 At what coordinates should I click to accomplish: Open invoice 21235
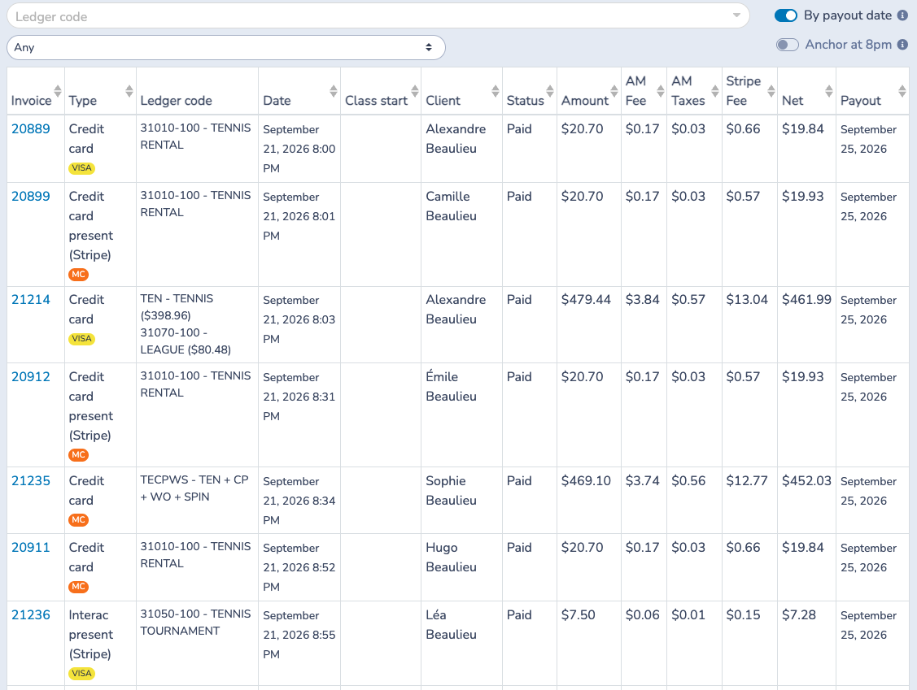point(30,481)
